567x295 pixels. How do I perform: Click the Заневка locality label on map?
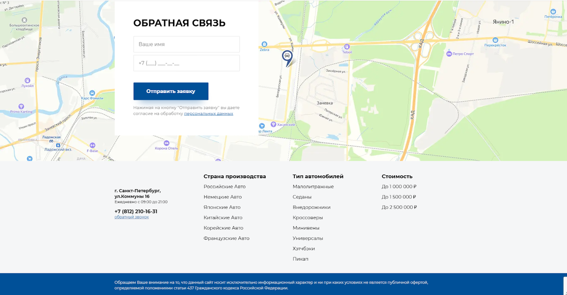coord(325,103)
